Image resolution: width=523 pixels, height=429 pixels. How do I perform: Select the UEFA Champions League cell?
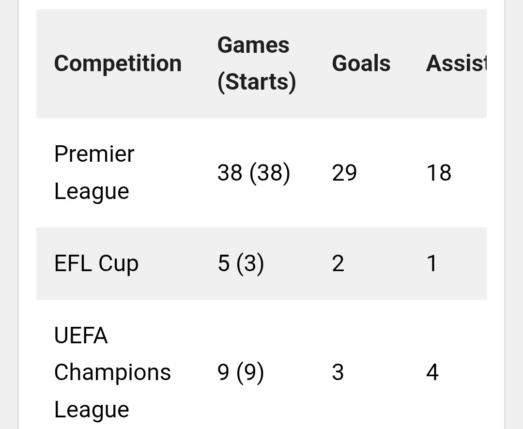point(112,373)
